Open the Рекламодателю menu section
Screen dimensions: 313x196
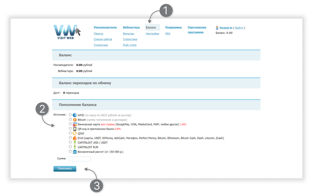[x=105, y=27]
